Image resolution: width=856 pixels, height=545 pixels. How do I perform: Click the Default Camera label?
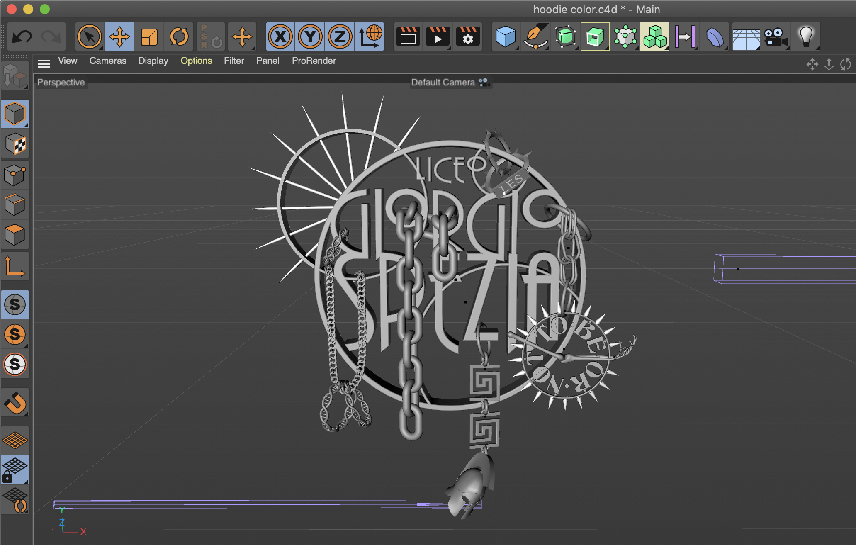click(443, 83)
